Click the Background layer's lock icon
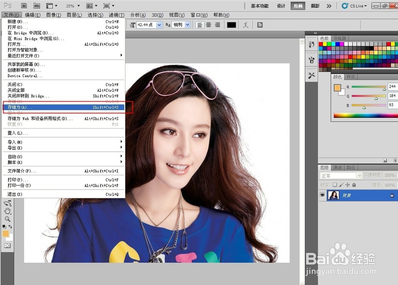 pos(392,195)
